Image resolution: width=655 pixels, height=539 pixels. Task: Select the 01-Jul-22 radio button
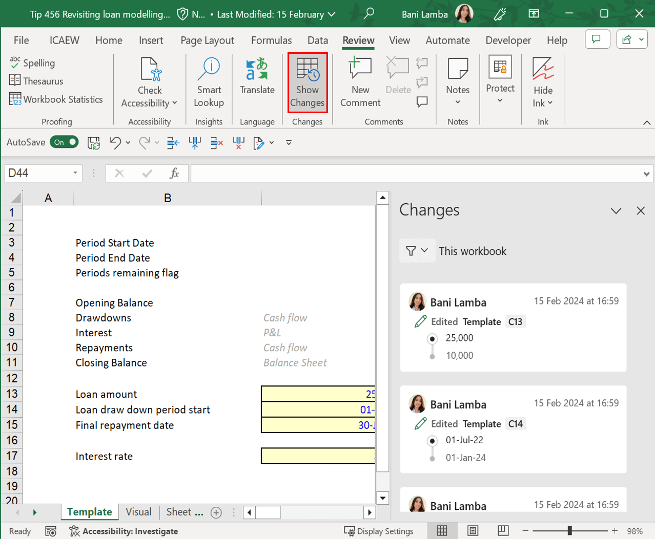point(433,440)
